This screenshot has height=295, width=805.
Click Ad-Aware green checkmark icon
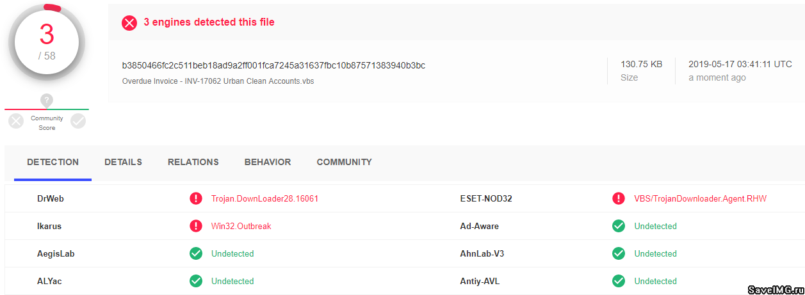[x=619, y=226]
